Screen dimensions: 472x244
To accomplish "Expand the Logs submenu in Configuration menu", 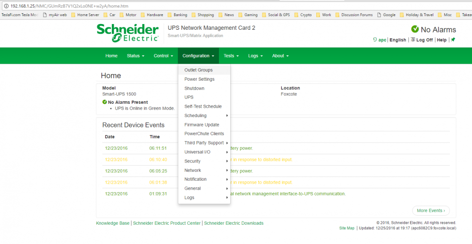I will 204,197.
